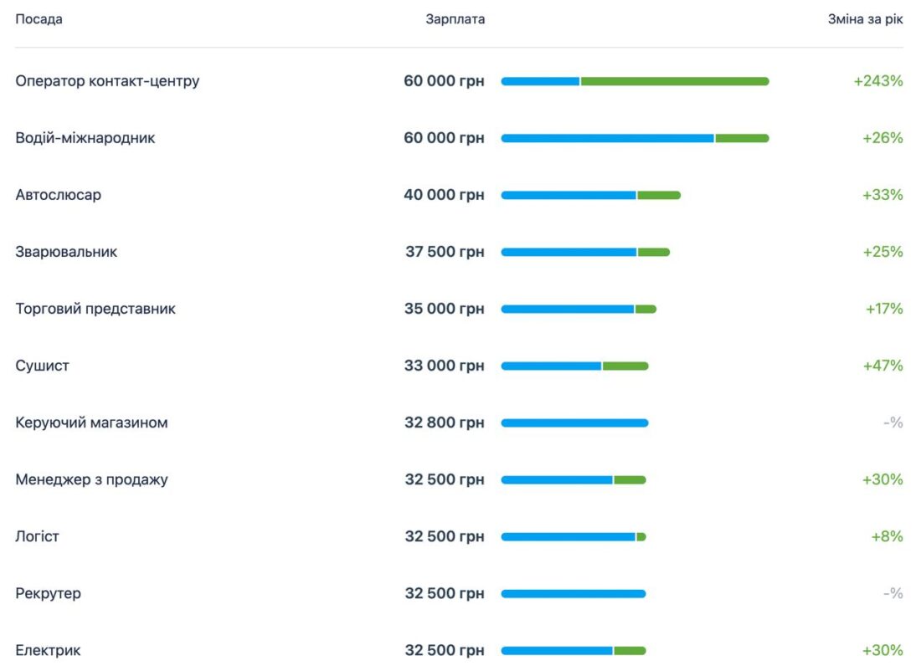Screen dimensions: 921x671
Task: Open the Сушист position
Action: click(x=42, y=366)
